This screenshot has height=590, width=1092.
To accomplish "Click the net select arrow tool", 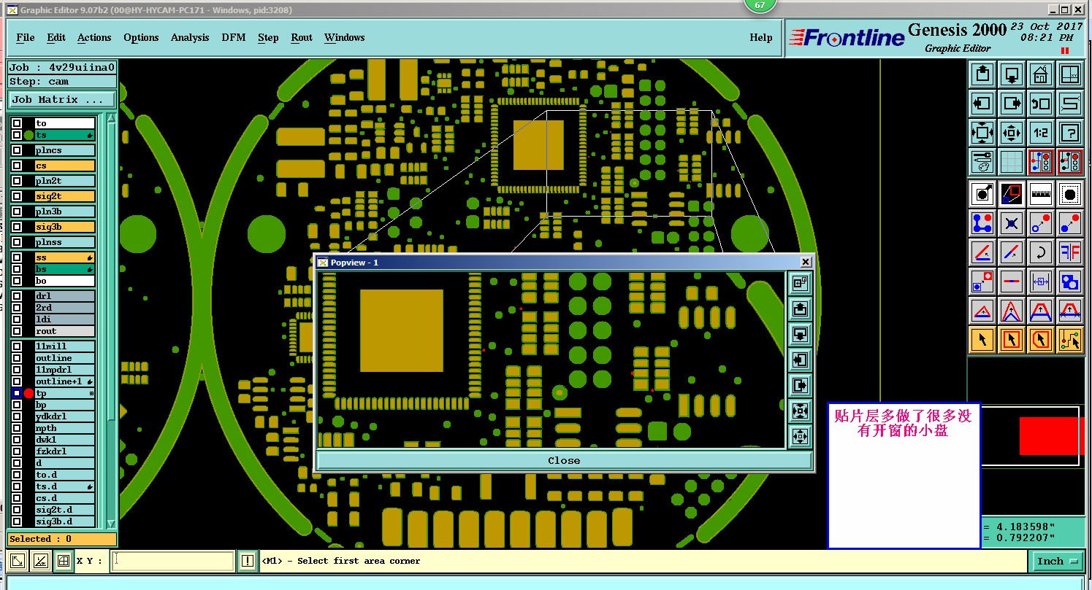I will (x=1070, y=340).
